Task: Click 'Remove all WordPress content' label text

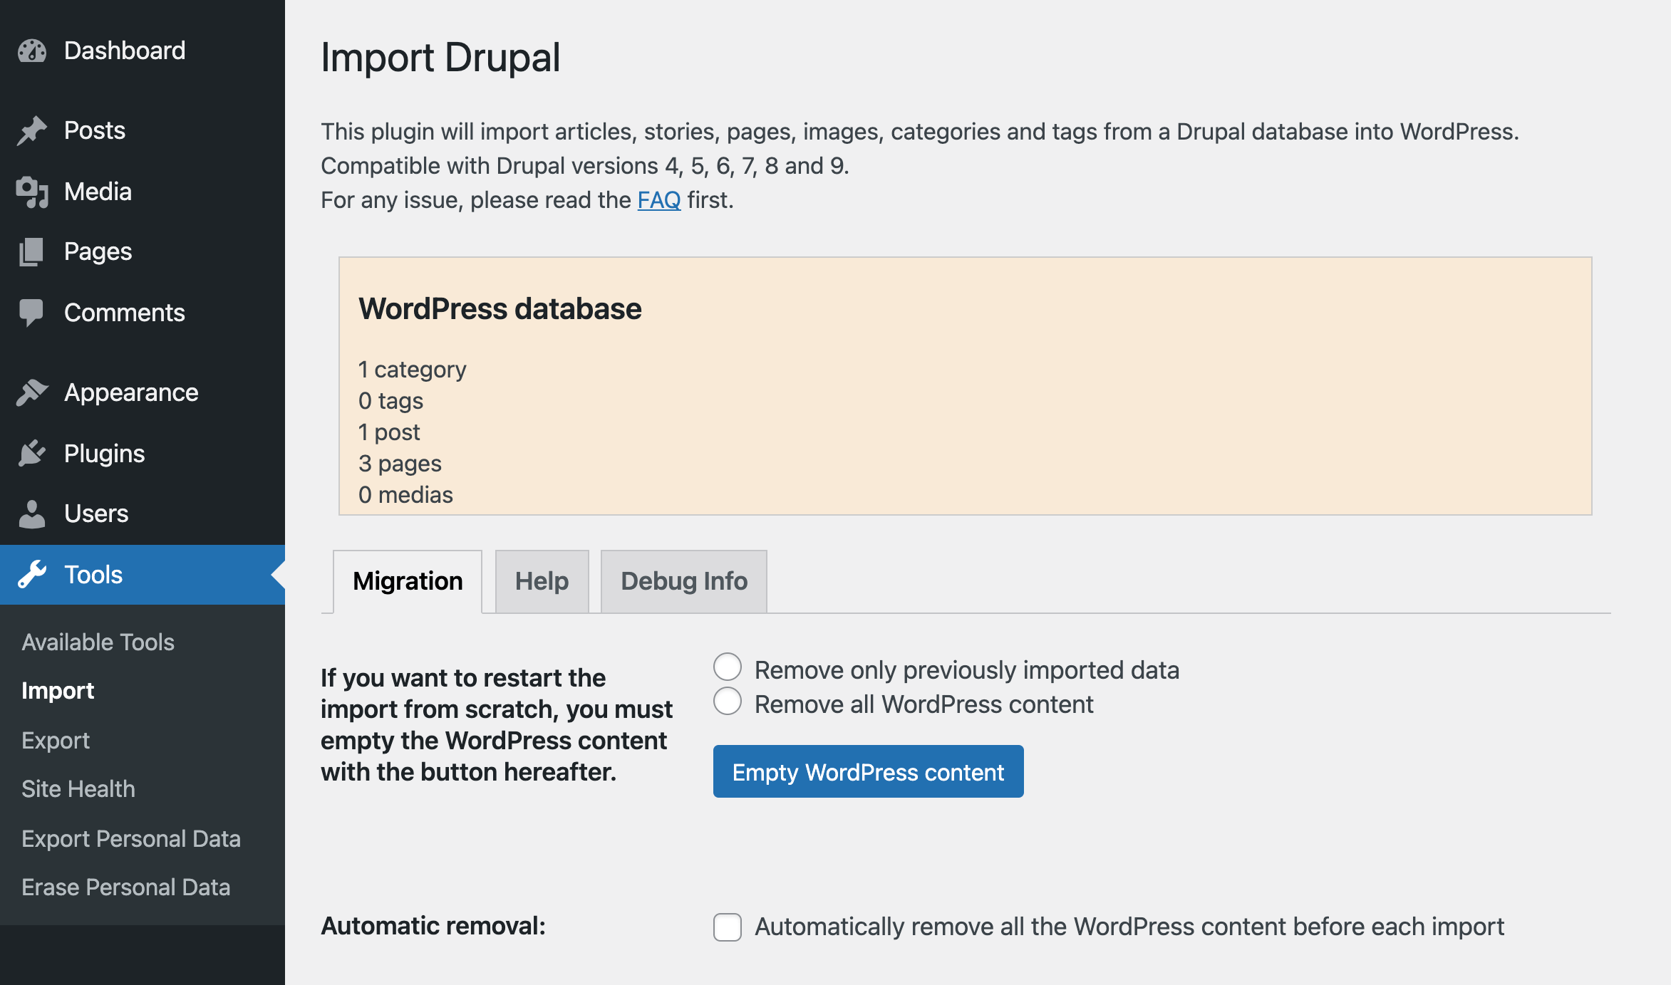Action: pyautogui.click(x=924, y=704)
